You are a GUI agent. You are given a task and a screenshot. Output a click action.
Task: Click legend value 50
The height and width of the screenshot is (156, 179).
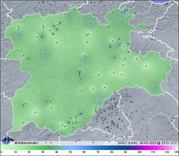tap(70, 152)
